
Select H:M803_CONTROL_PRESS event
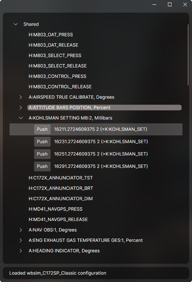click(58, 76)
